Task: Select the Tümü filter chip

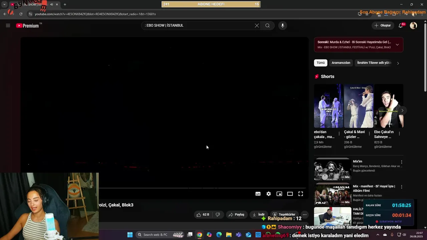Action: tap(321, 63)
